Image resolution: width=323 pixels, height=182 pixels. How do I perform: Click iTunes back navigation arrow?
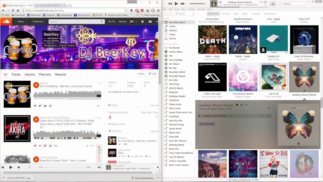(166, 14)
